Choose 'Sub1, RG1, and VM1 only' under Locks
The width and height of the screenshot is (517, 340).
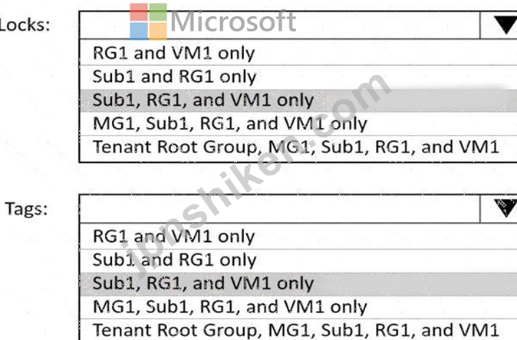pyautogui.click(x=298, y=100)
